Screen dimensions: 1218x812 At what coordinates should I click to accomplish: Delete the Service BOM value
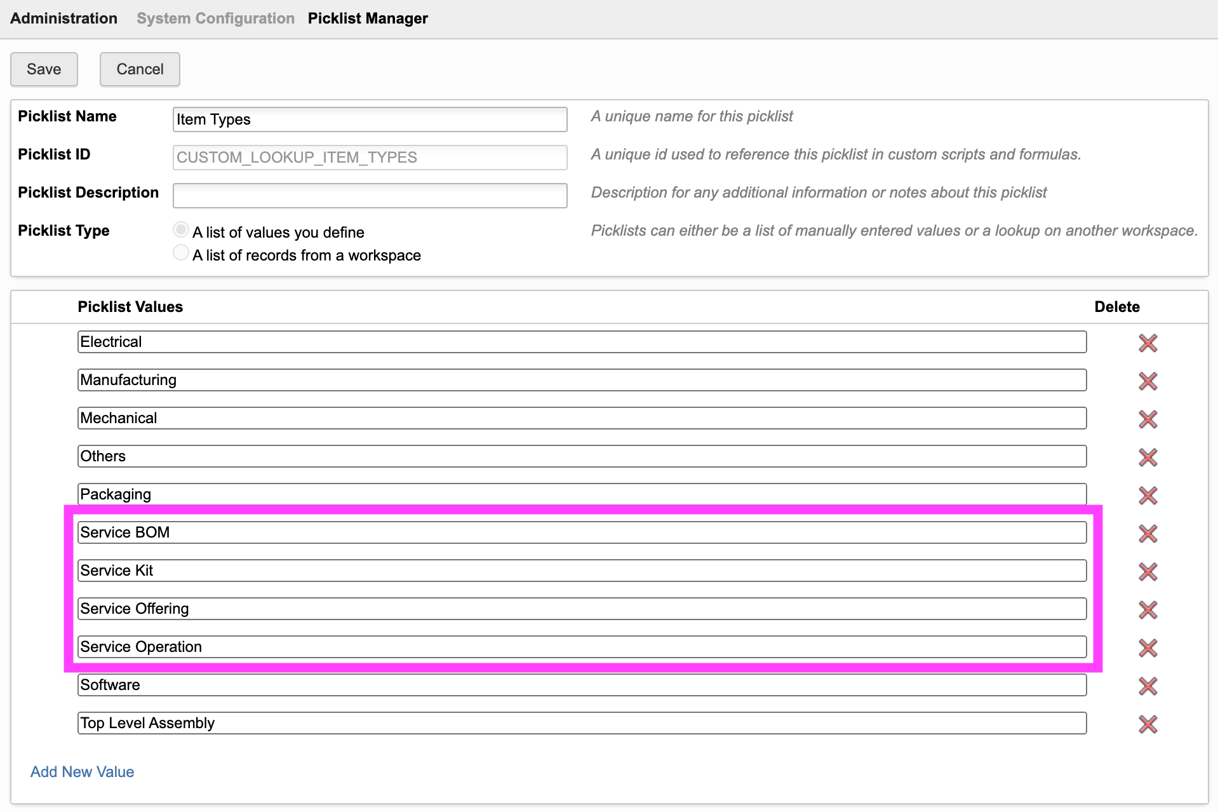(x=1148, y=534)
